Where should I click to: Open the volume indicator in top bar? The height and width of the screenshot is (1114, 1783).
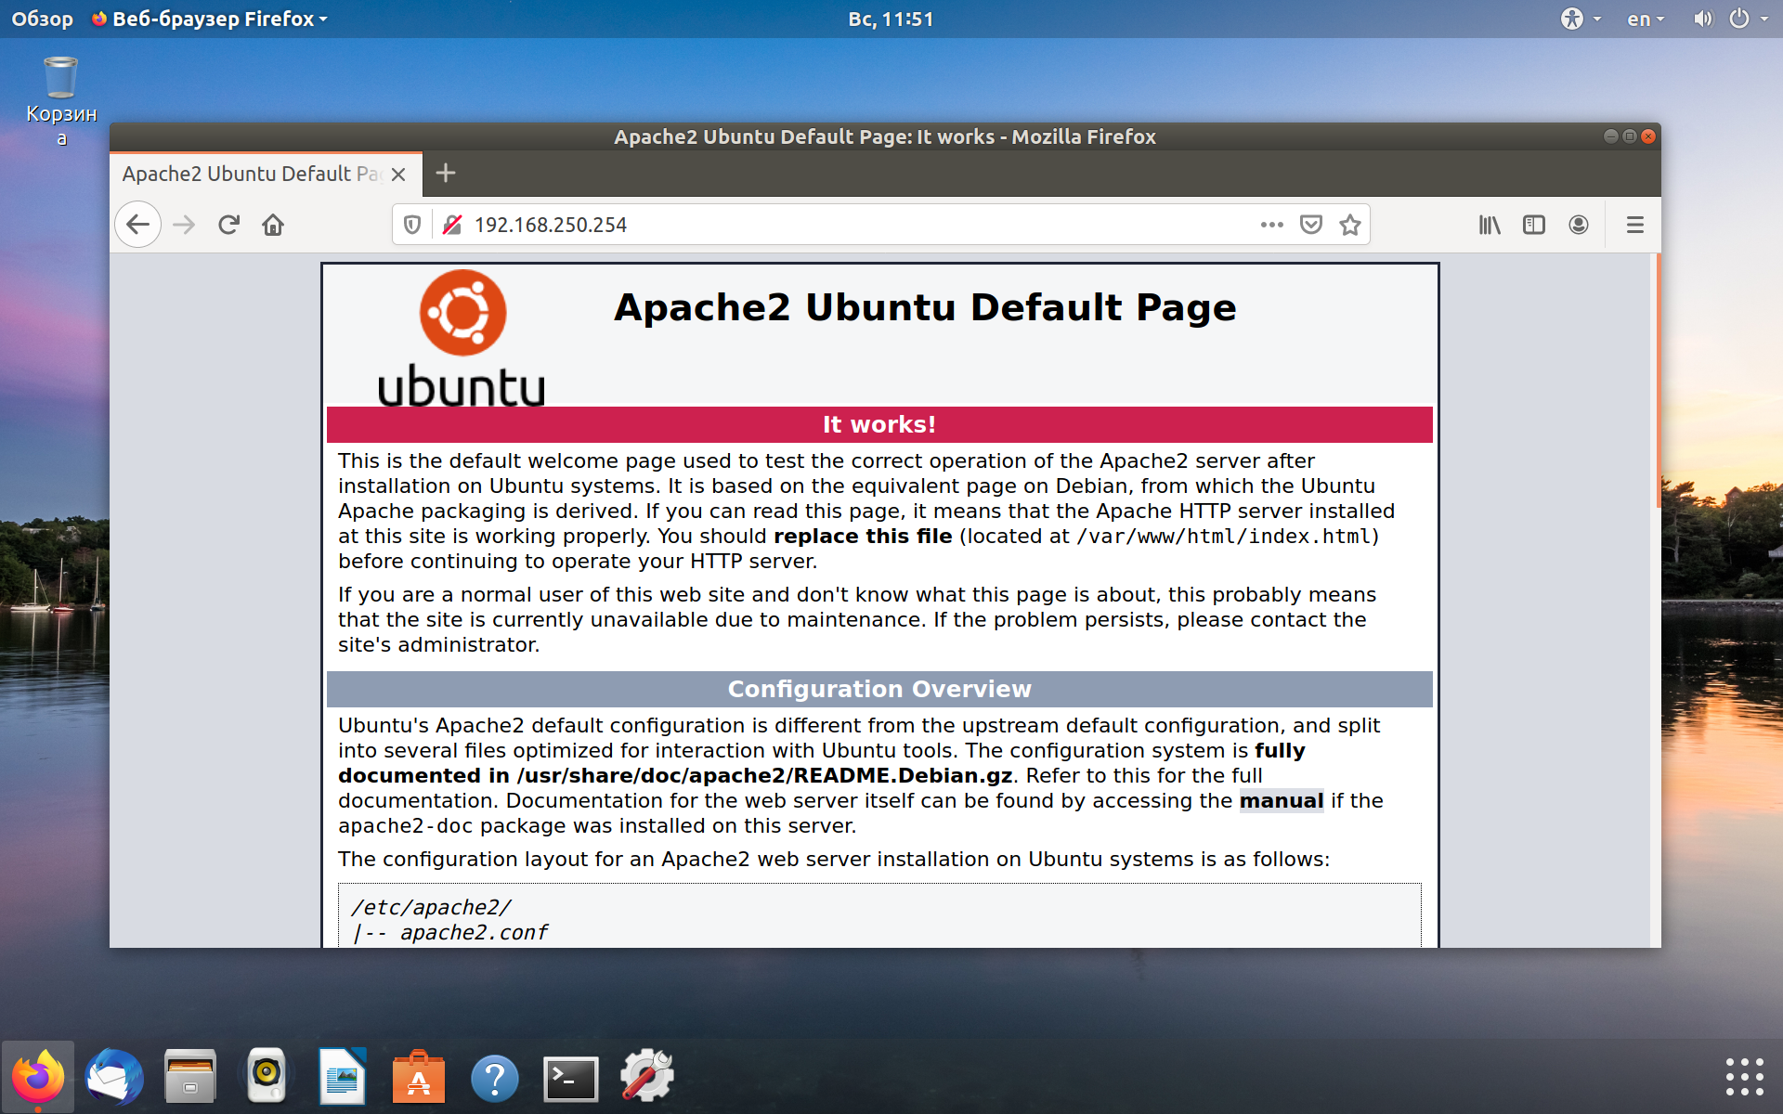[1701, 19]
